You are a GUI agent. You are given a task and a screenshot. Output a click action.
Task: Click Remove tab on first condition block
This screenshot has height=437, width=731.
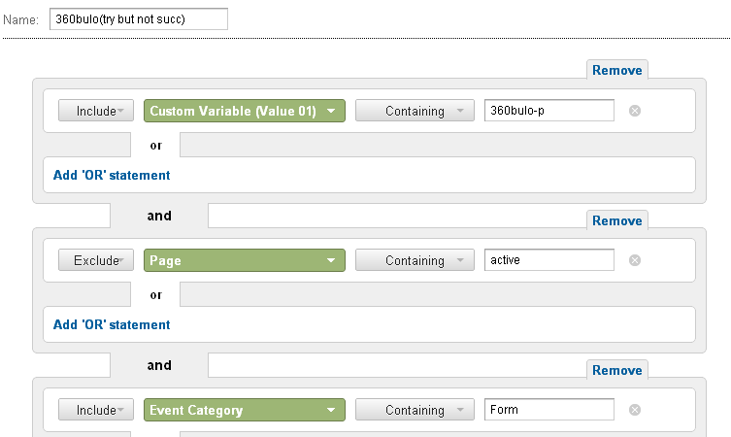click(617, 70)
